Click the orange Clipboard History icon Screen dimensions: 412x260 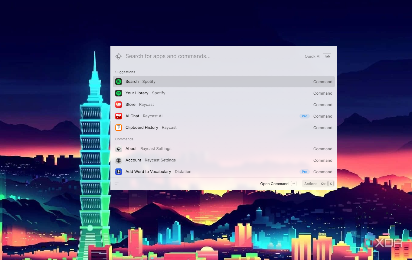pyautogui.click(x=119, y=128)
